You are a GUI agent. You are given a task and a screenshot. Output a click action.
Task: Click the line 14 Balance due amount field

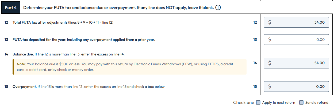(300, 63)
